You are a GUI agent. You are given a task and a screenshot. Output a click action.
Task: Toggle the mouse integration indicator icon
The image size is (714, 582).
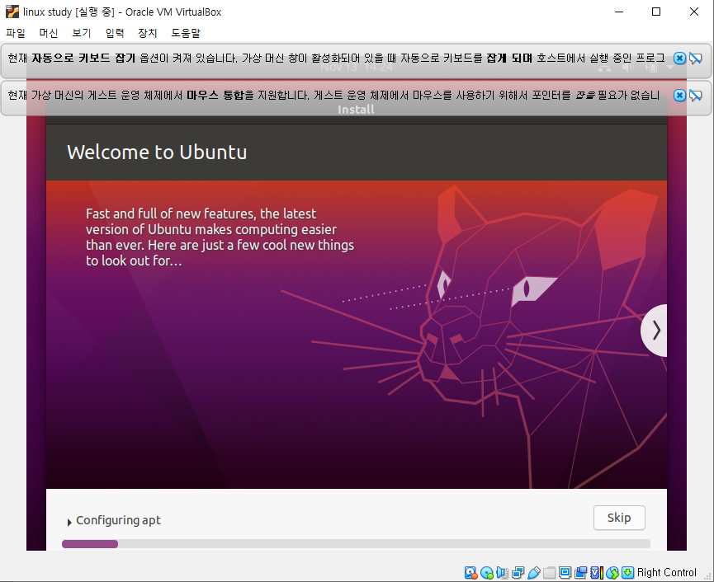[x=612, y=572]
